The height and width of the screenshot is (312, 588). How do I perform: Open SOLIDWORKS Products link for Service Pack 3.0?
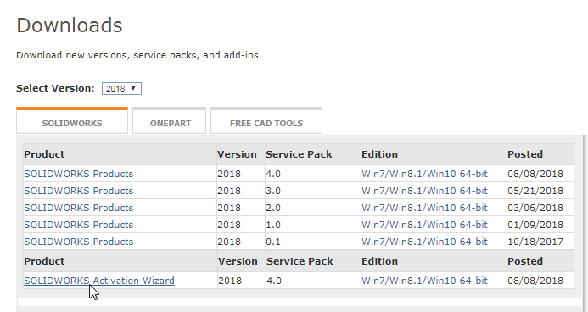click(x=78, y=191)
